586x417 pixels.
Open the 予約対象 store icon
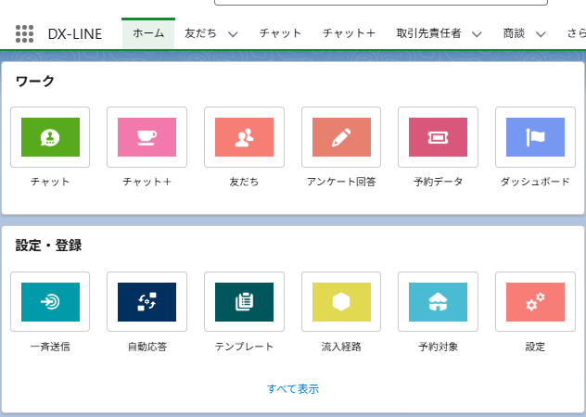click(438, 302)
